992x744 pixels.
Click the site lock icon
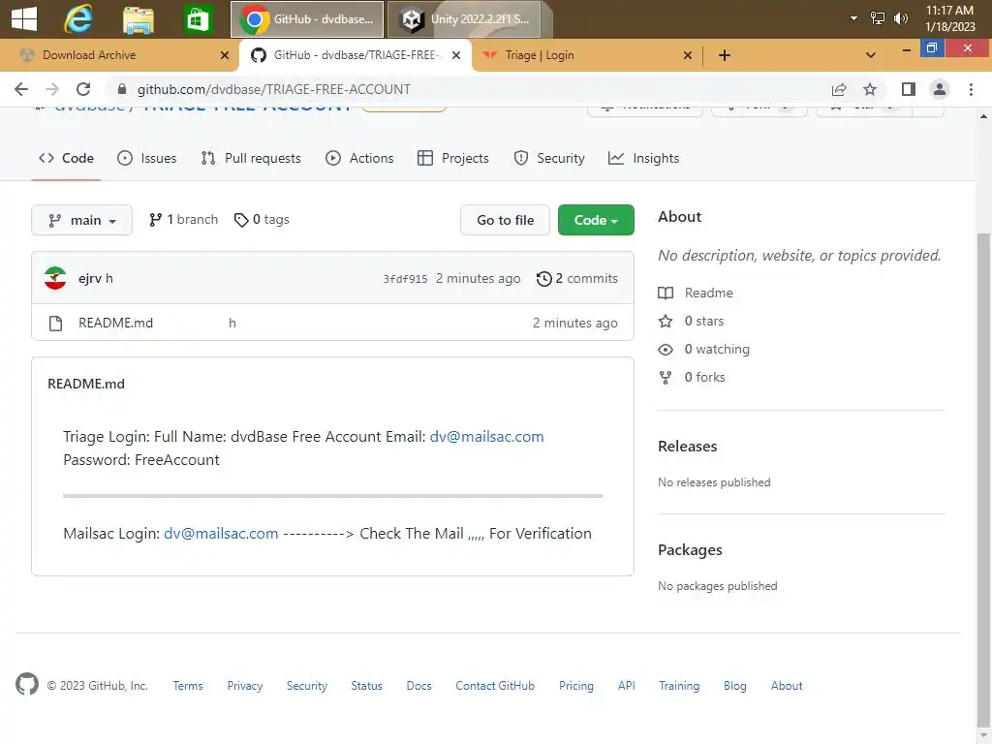[122, 89]
